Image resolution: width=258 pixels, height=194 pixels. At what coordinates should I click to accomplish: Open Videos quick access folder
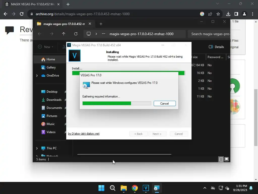click(x=51, y=132)
